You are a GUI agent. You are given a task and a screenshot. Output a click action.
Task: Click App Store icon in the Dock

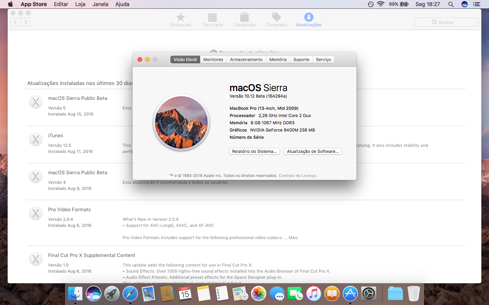350,294
